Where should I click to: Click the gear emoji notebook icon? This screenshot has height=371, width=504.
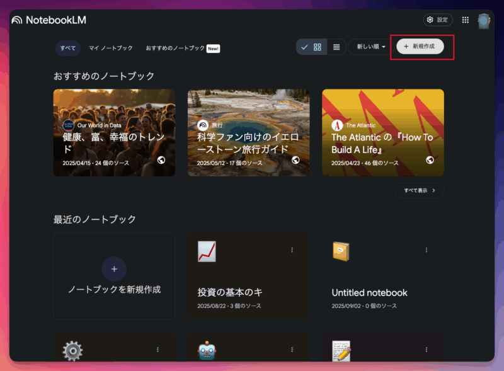click(x=72, y=351)
